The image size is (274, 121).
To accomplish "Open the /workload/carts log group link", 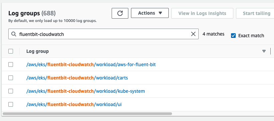I will (x=77, y=78).
